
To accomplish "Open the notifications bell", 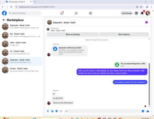I will click(x=142, y=13).
